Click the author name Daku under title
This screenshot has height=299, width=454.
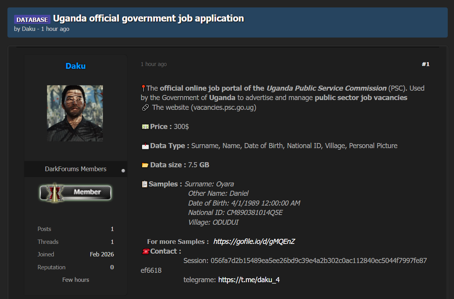pos(28,29)
